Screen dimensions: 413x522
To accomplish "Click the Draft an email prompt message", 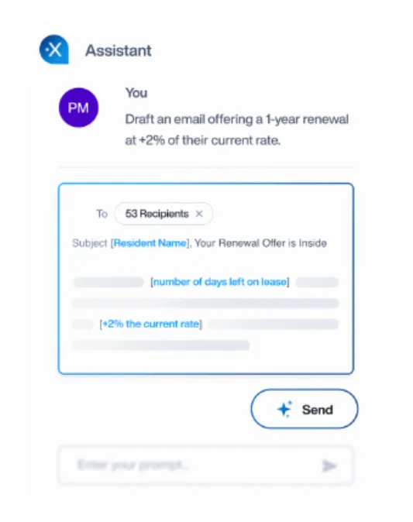I will click(x=237, y=130).
